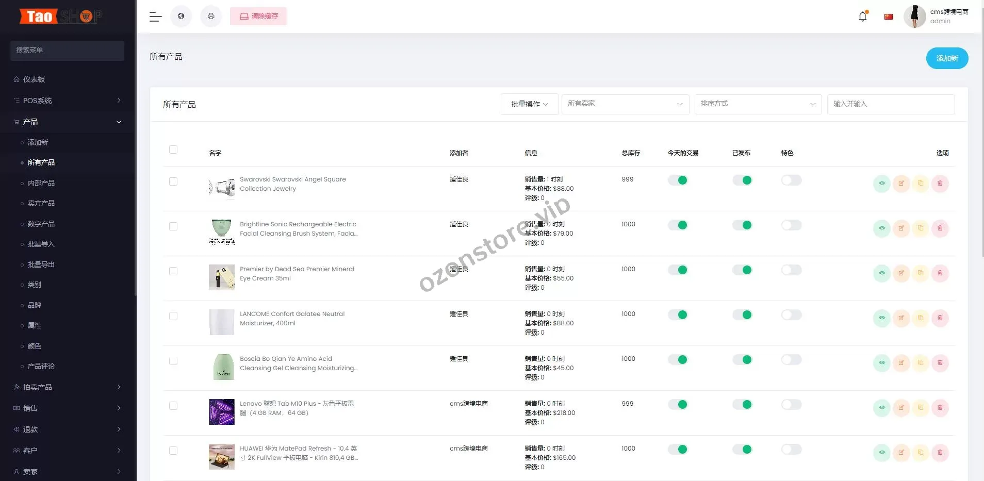View the Swarovski jewelry product via eye icon

point(882,184)
